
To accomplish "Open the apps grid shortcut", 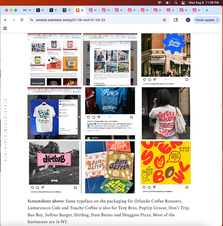I will [5, 28].
